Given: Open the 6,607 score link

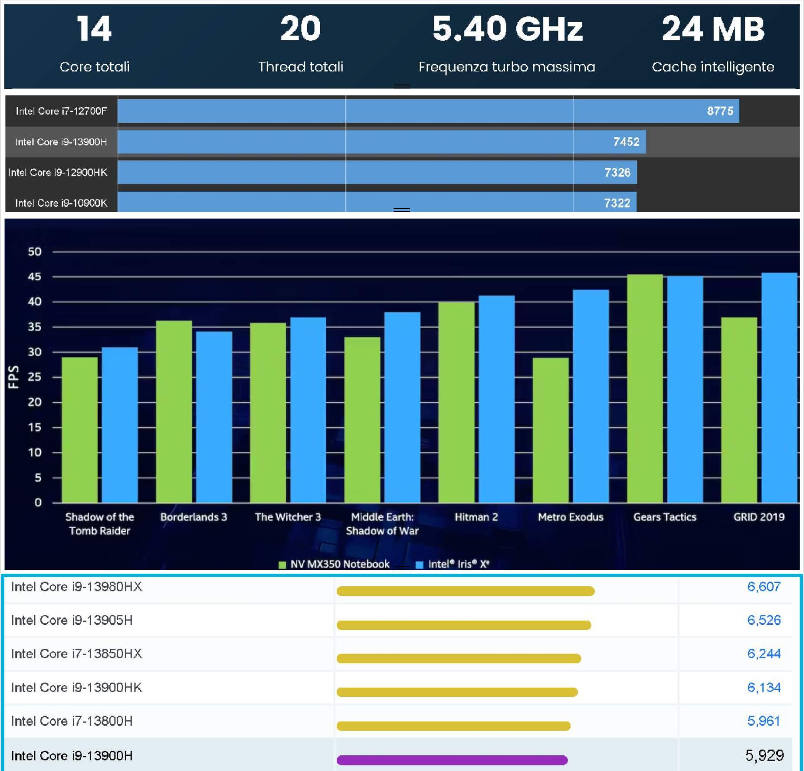Looking at the screenshot, I should click(763, 587).
